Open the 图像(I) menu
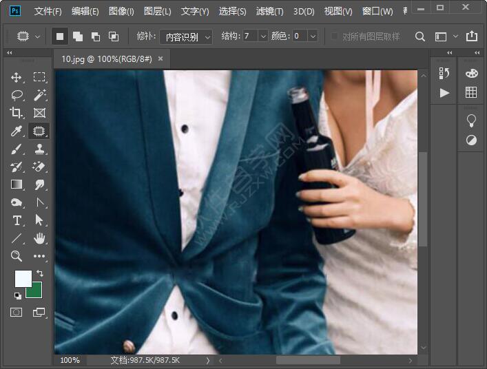The height and width of the screenshot is (369, 487). [121, 12]
